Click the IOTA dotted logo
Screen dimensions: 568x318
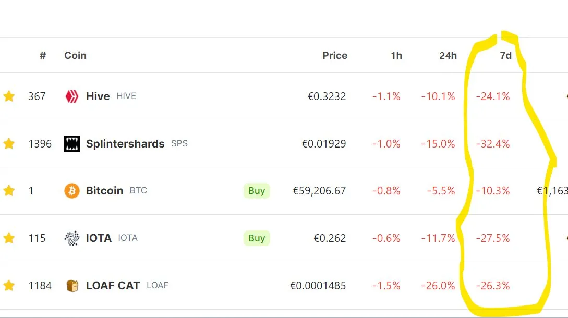point(72,238)
